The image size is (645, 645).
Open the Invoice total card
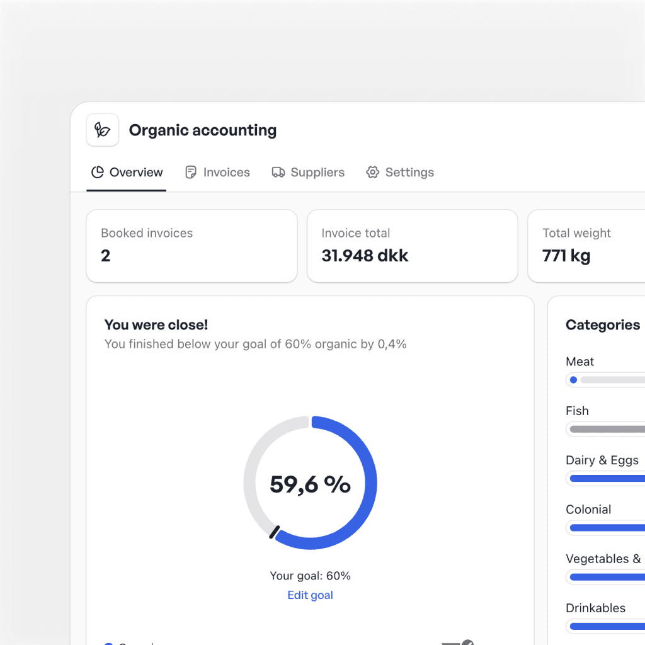point(412,246)
